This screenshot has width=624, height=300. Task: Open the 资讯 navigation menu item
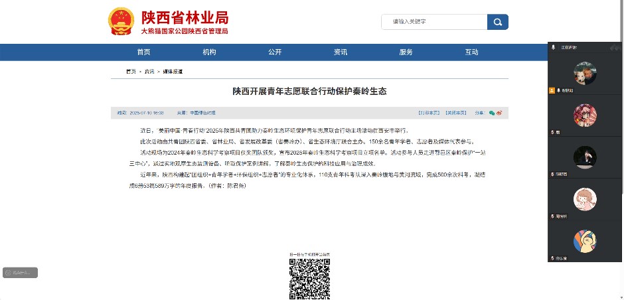341,52
